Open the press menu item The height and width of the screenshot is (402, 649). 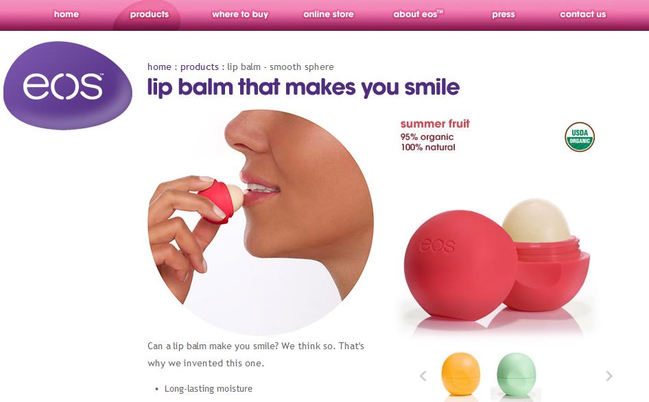504,14
